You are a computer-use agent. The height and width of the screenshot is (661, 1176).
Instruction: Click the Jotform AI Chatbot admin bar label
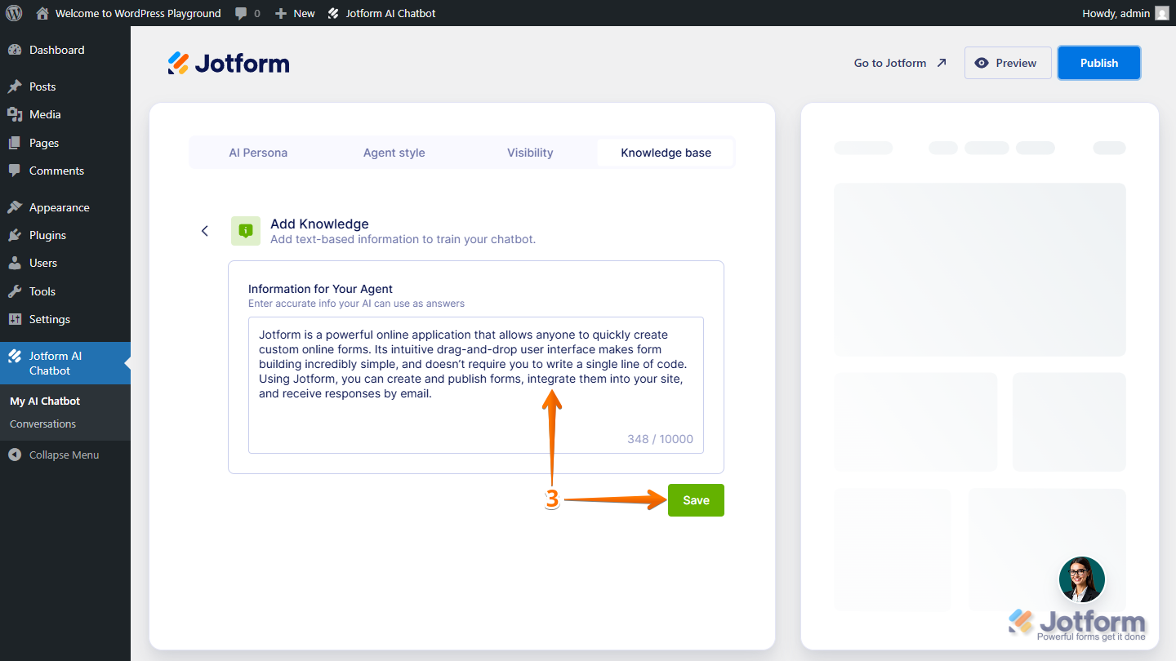[390, 13]
